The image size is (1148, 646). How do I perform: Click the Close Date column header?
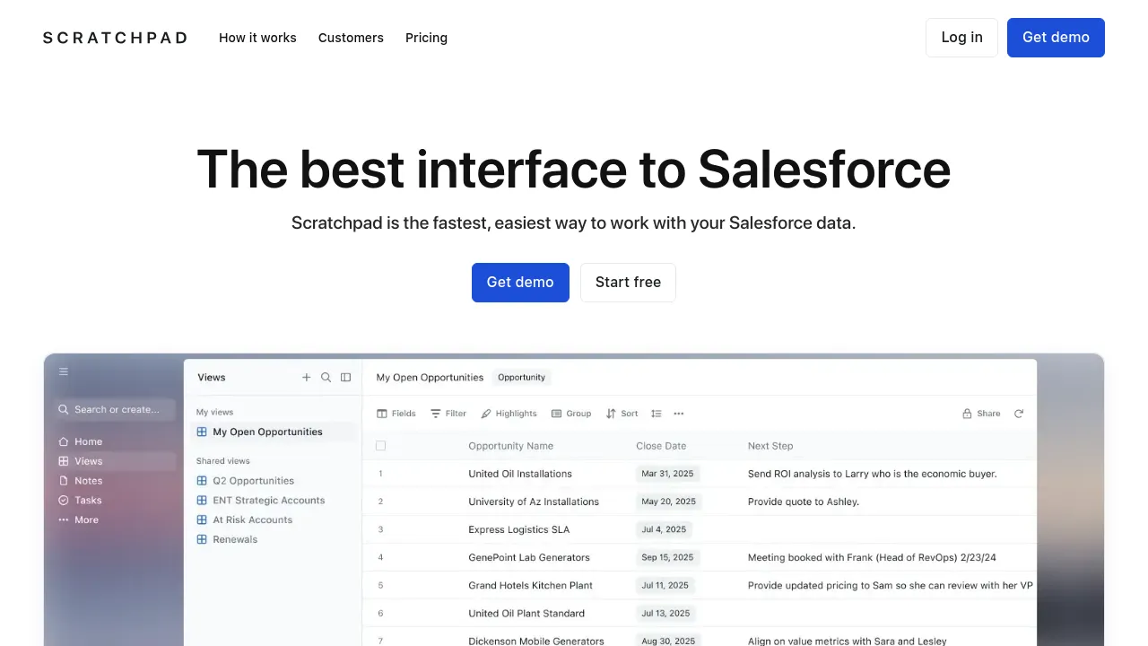point(661,446)
